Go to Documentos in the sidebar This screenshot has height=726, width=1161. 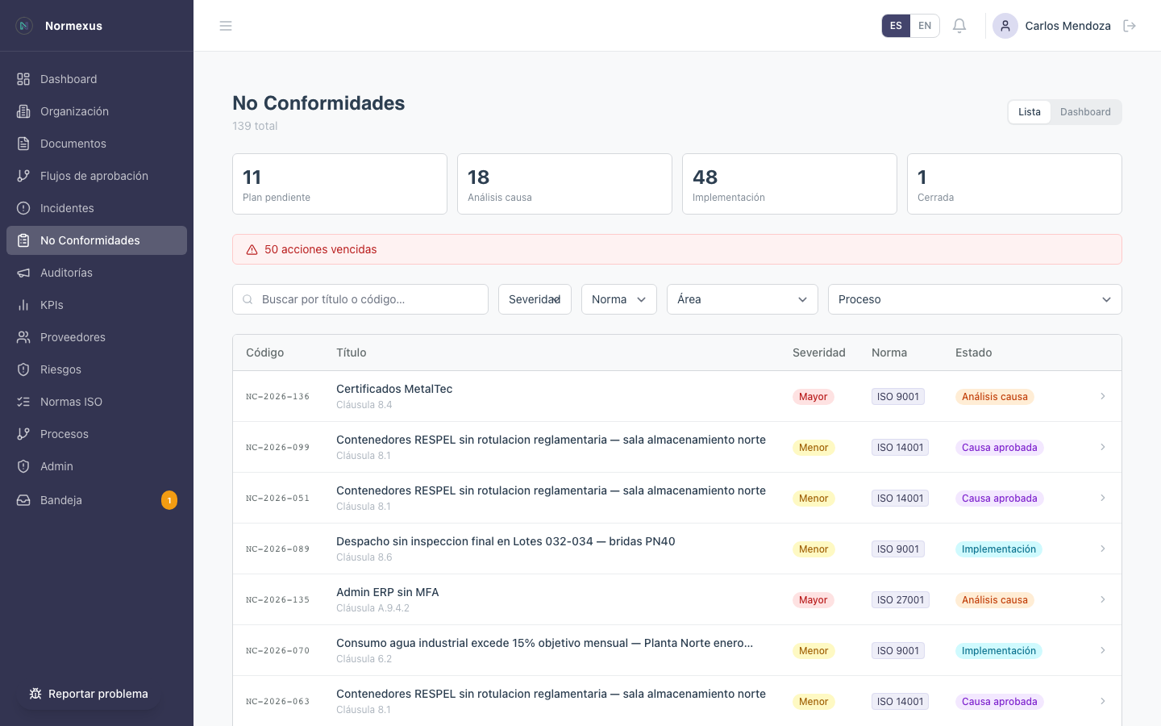tap(73, 144)
